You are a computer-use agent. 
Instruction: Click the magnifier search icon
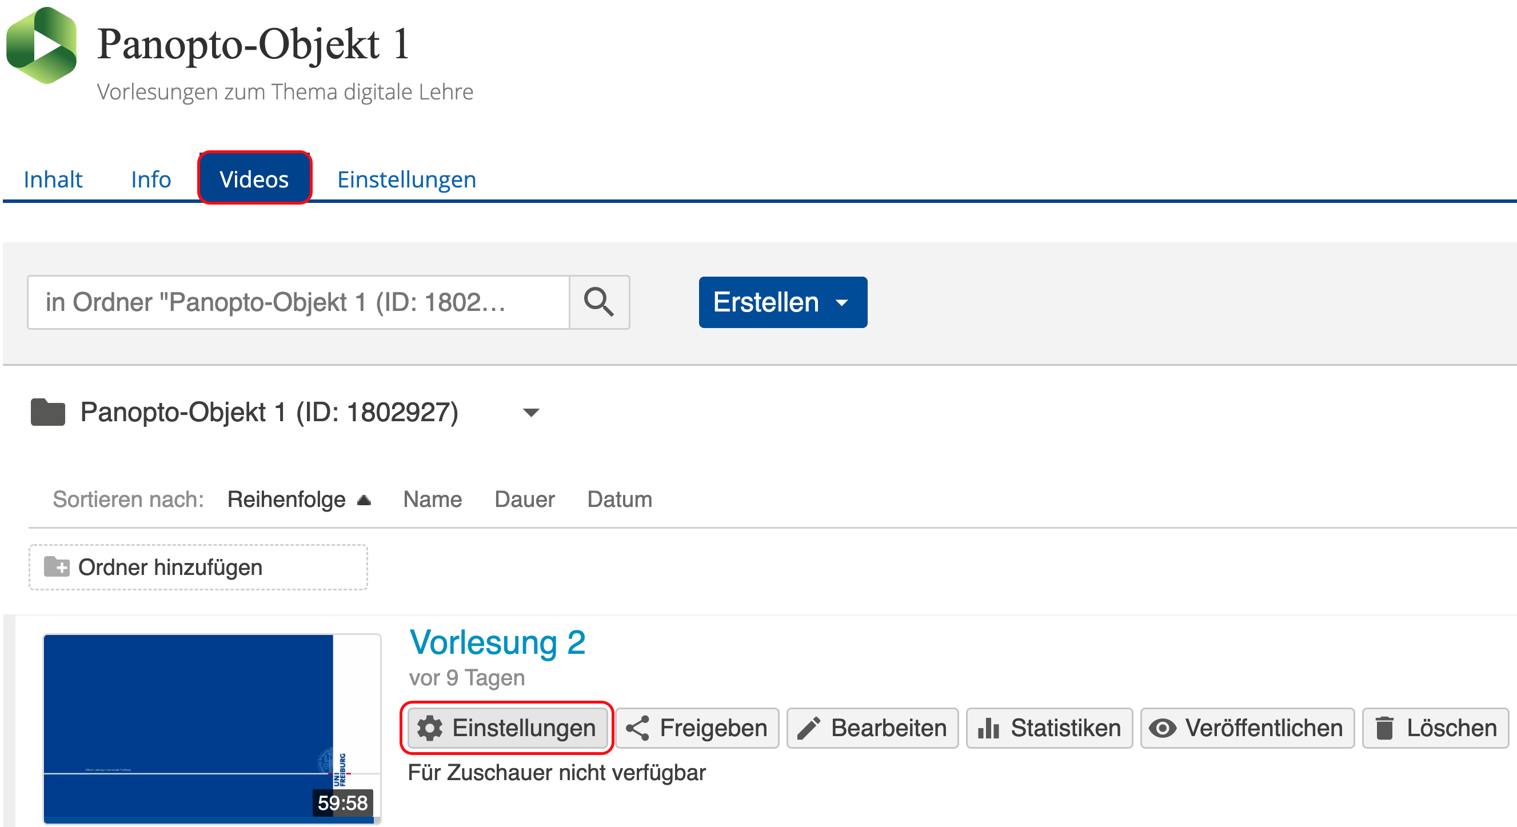599,302
